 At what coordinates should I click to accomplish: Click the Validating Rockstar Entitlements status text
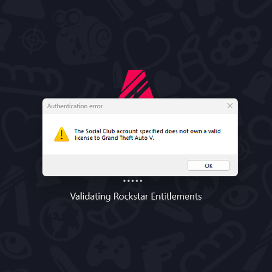click(x=136, y=196)
